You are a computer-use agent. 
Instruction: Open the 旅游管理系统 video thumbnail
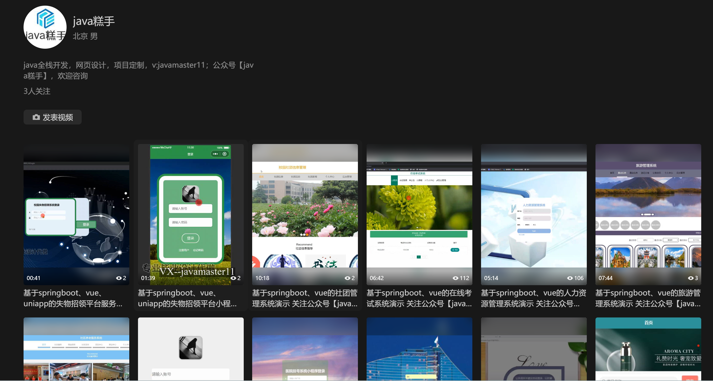click(648, 214)
